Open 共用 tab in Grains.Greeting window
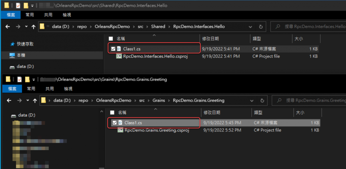The width and height of the screenshot is (346, 169). point(50,89)
